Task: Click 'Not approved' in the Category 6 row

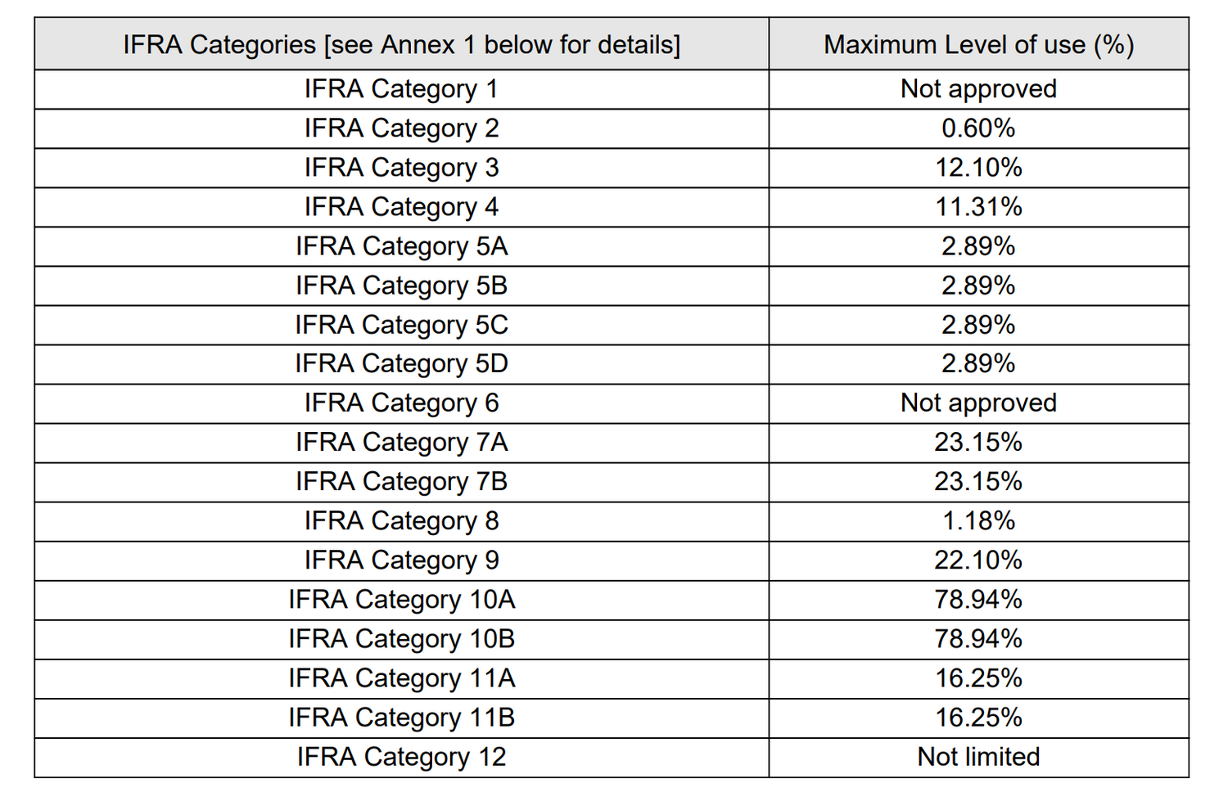Action: coord(978,402)
